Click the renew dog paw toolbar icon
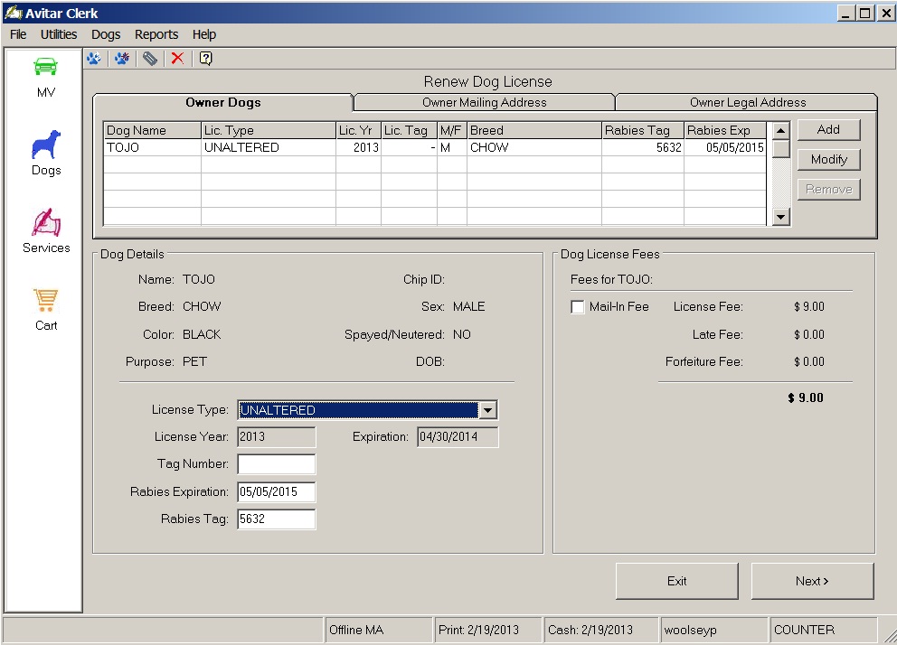 coord(94,59)
